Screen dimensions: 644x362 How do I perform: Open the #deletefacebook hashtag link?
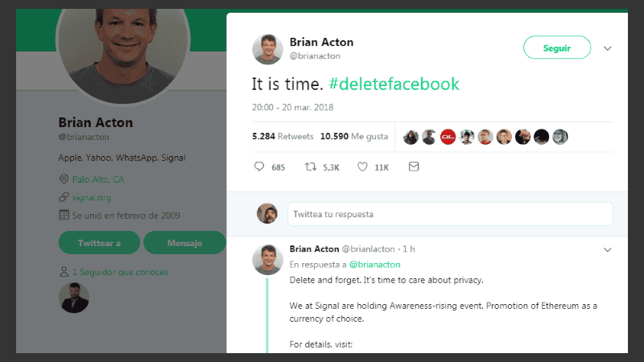(394, 84)
